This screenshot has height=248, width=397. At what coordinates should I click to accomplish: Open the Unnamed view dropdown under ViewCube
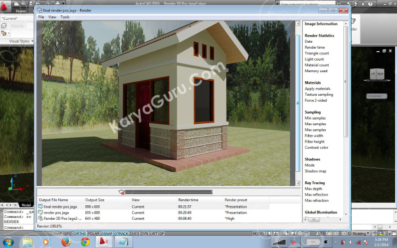click(x=377, y=96)
